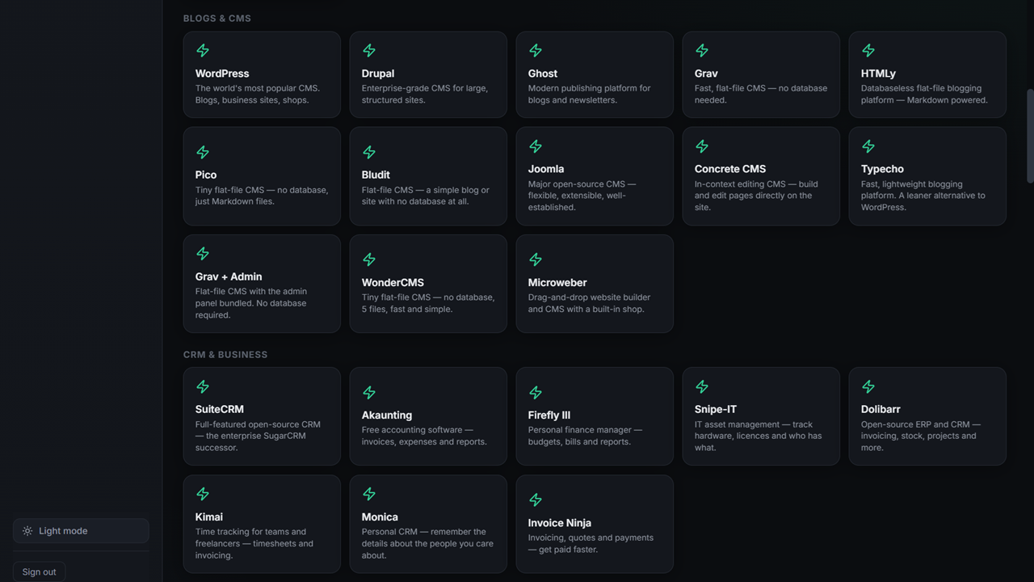
Task: Click the Monica title
Action: [380, 517]
